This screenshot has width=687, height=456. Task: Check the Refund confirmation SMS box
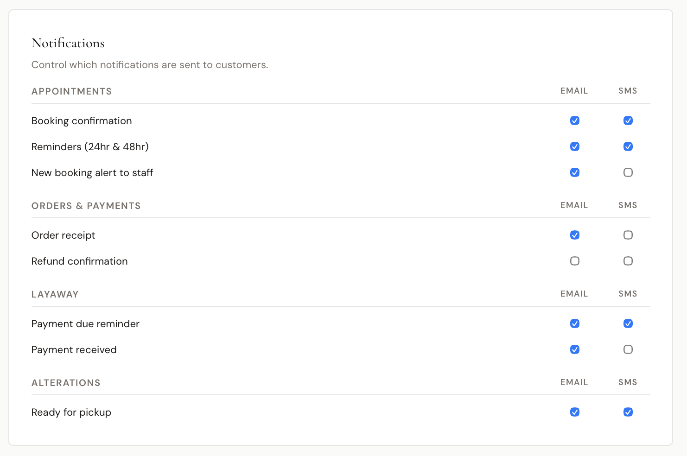(x=628, y=261)
